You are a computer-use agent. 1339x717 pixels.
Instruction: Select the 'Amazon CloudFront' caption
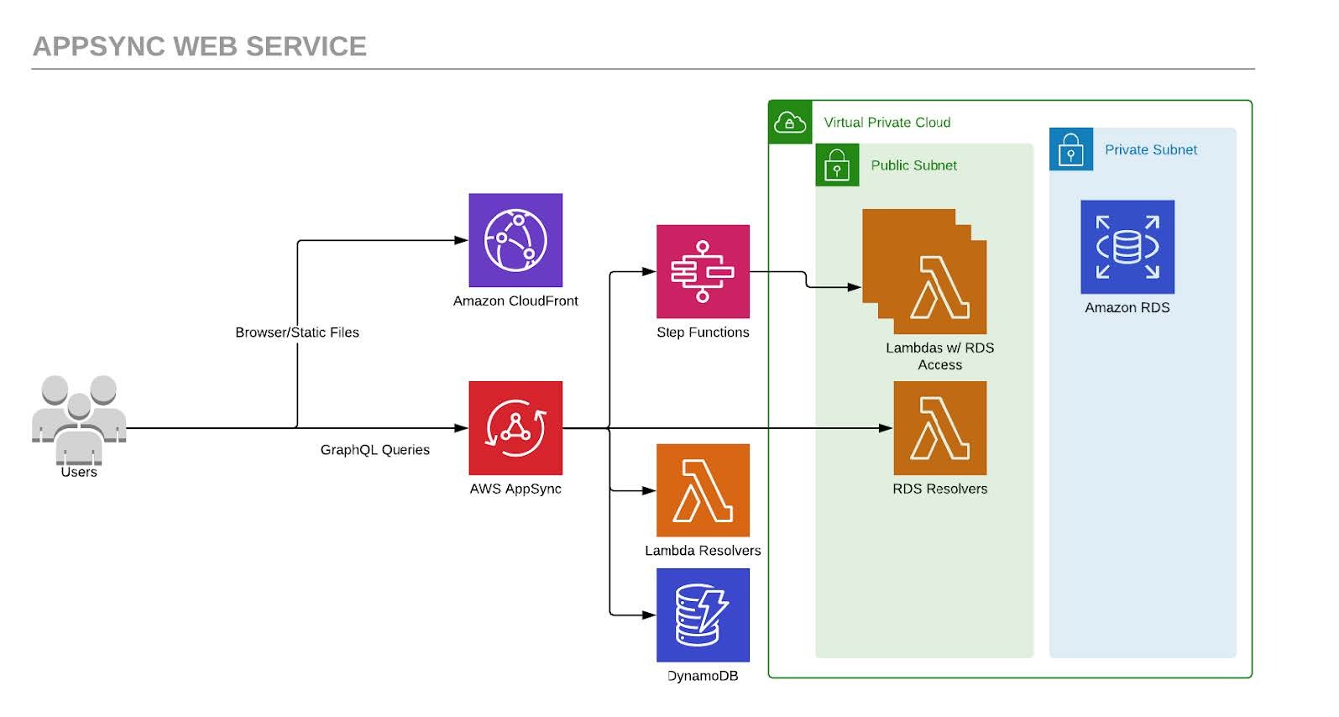coord(515,301)
